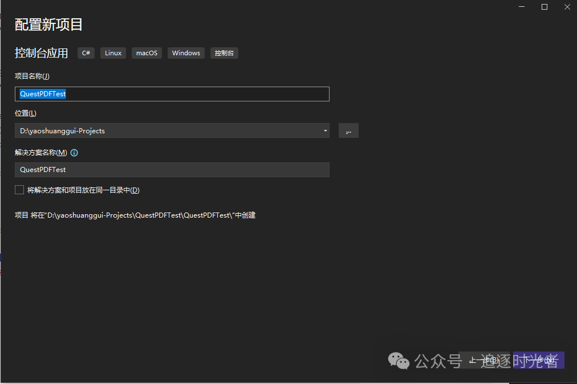Viewport: 577px width, 384px height.
Task: Click the info icon beside 解决方案名称
Action: (x=74, y=153)
